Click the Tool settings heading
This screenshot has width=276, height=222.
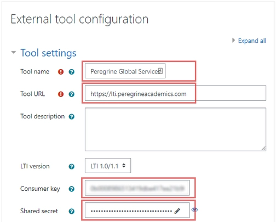pyautogui.click(x=48, y=53)
